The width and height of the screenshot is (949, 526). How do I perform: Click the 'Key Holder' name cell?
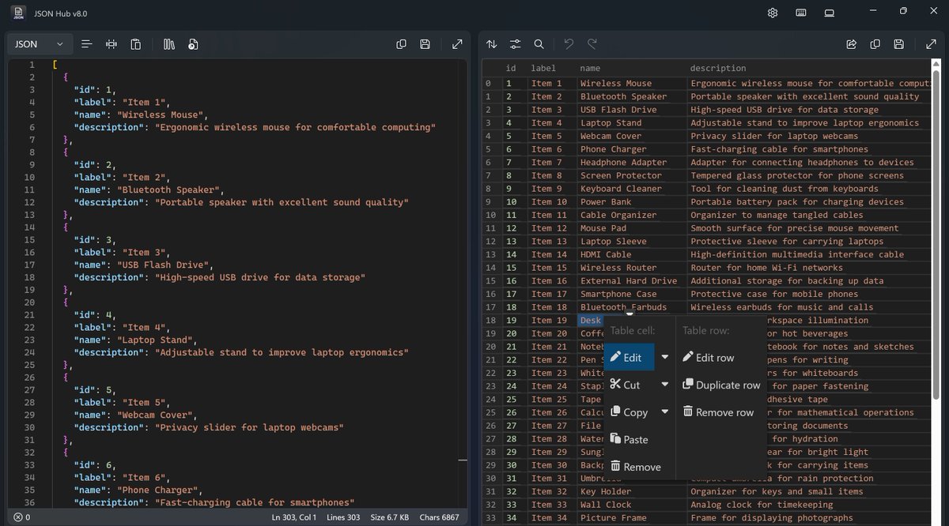point(631,491)
